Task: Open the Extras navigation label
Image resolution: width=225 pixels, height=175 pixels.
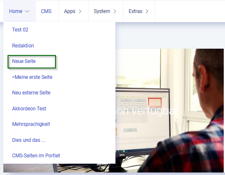Action: (x=135, y=11)
